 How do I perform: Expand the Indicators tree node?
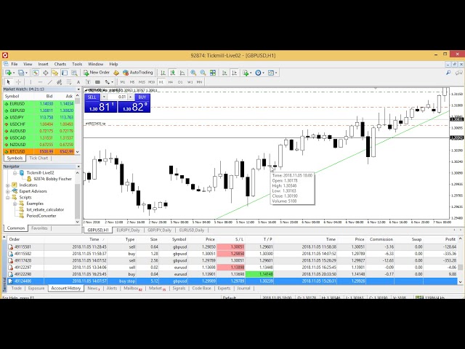[x=8, y=185]
